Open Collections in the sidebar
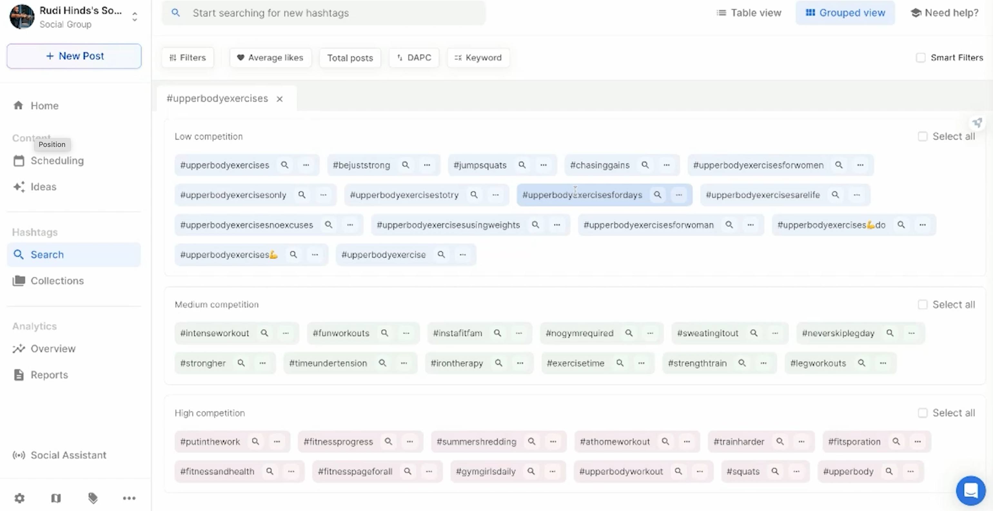Screen dimensions: 993x511 (57, 281)
